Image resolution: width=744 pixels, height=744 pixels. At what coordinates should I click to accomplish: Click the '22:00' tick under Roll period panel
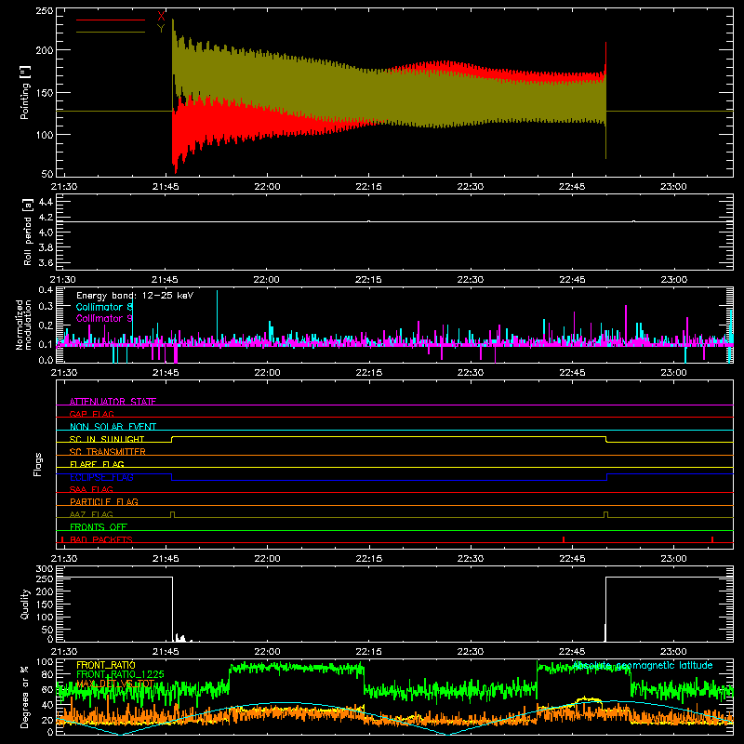(267, 280)
